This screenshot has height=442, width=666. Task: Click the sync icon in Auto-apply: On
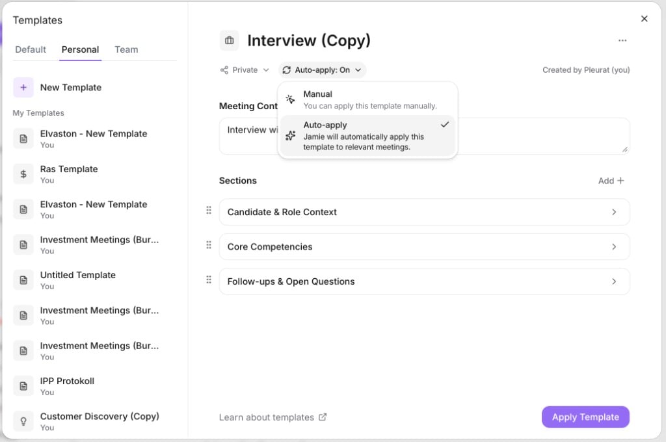coord(287,70)
